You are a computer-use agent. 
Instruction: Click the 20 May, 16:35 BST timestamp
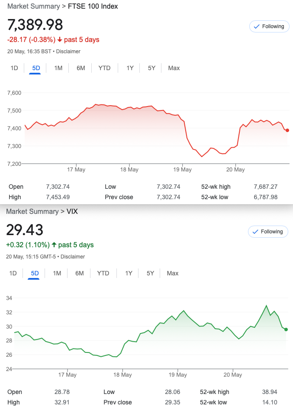[x=29, y=52]
